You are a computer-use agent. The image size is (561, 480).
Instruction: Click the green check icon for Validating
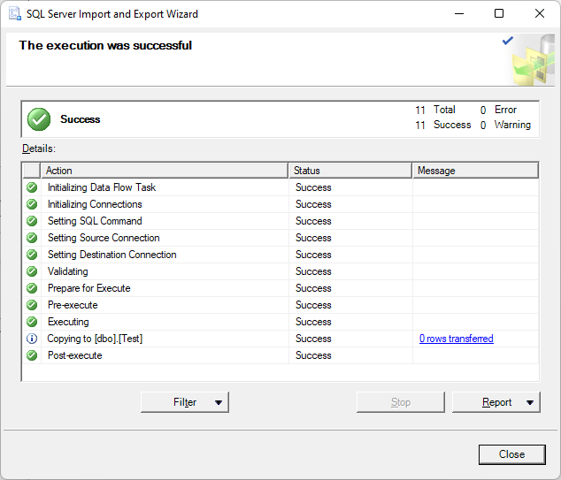[x=32, y=271]
